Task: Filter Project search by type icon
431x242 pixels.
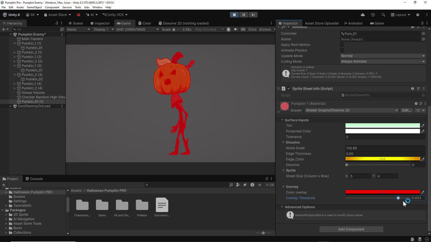Action: click(x=238, y=185)
